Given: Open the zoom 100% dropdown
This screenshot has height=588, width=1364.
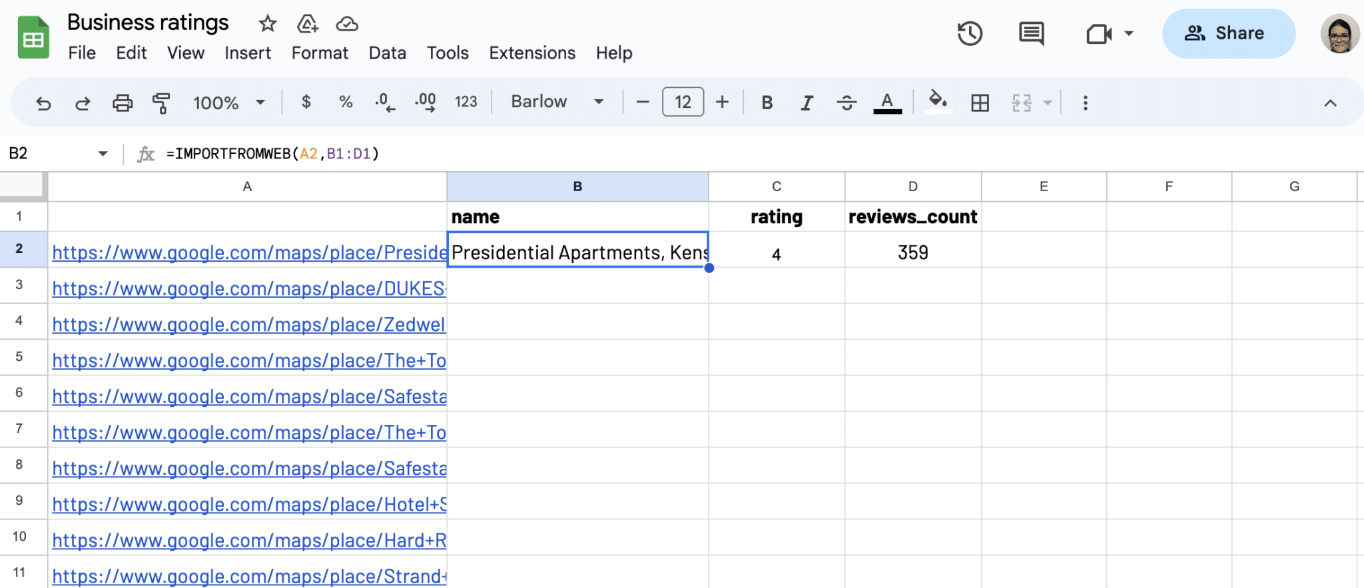Looking at the screenshot, I should click(x=228, y=103).
